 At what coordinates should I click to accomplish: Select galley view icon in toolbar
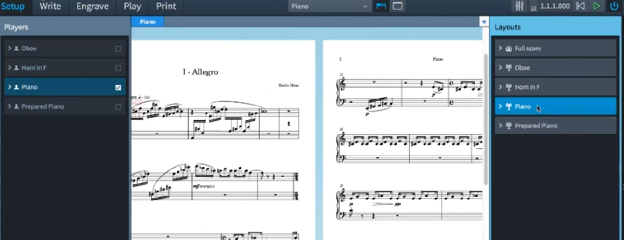click(x=381, y=7)
